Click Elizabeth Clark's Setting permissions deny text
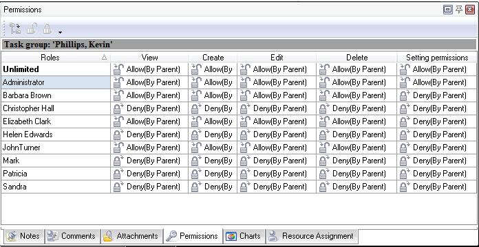 [x=440, y=121]
